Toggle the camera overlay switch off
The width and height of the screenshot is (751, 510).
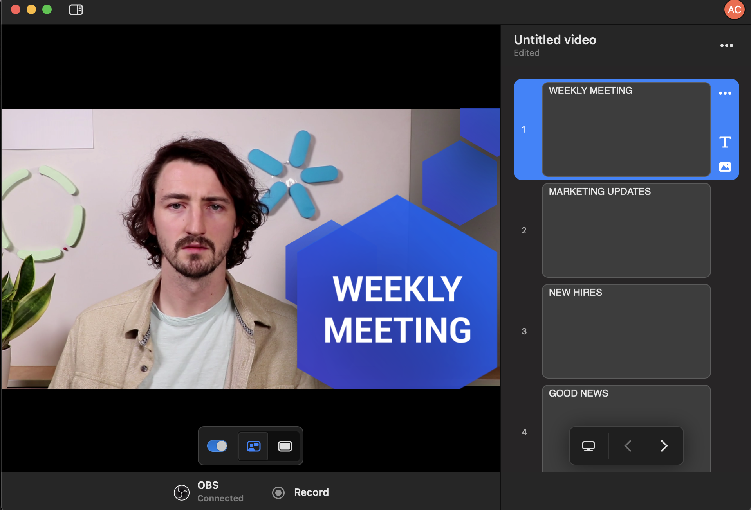click(x=217, y=446)
